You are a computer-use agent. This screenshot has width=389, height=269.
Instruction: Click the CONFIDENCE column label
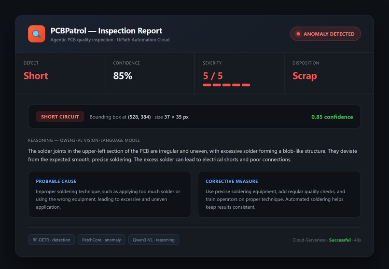[126, 63]
